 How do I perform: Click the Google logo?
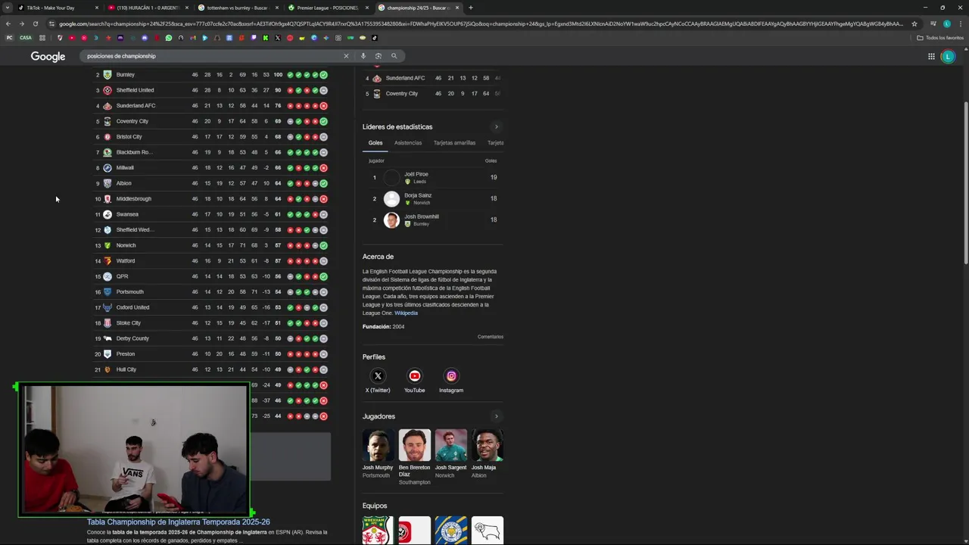pos(48,56)
